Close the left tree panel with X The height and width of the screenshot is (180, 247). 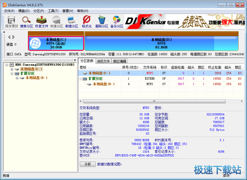tap(75, 60)
